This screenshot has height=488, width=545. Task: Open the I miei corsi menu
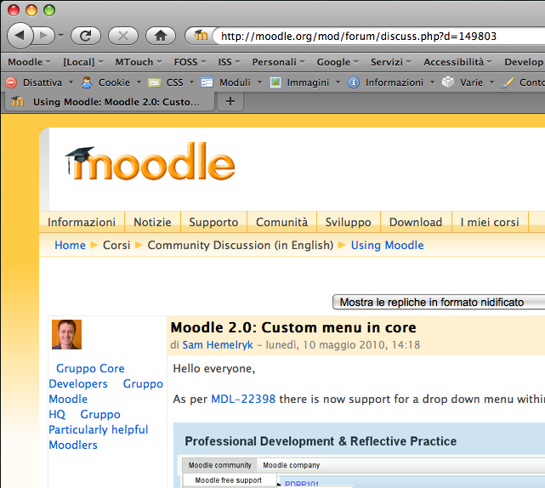coord(490,222)
